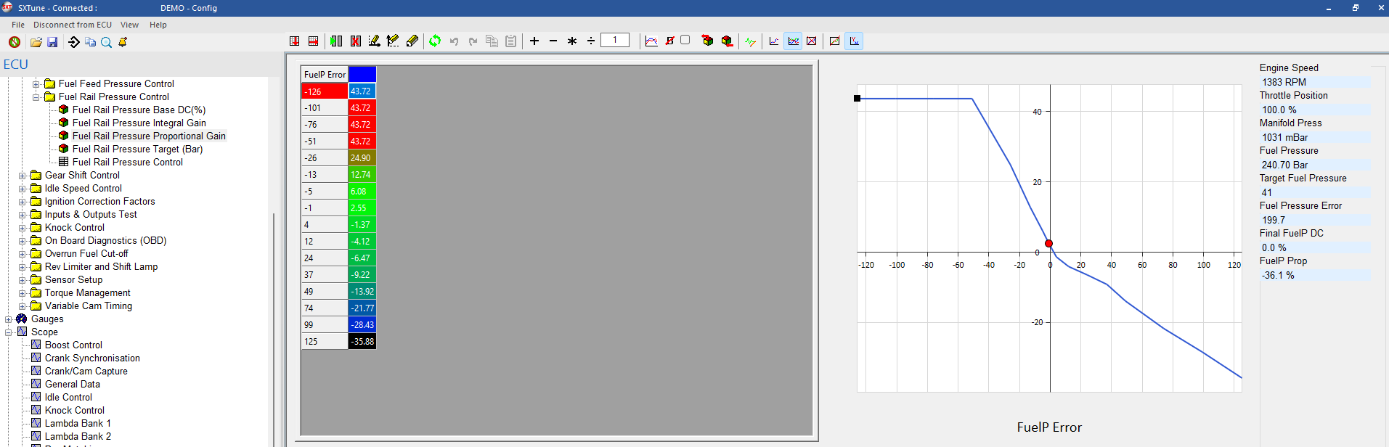Toggle the diagonal-line square graph button
This screenshot has height=447, width=1389.
(835, 41)
